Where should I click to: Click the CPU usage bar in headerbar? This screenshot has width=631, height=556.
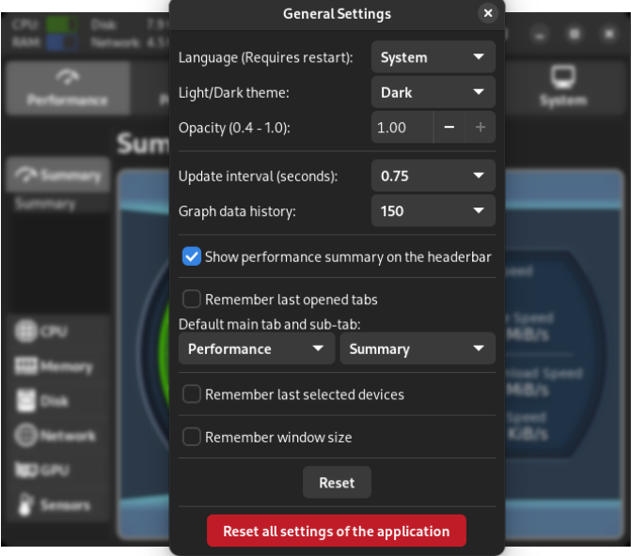pos(62,24)
